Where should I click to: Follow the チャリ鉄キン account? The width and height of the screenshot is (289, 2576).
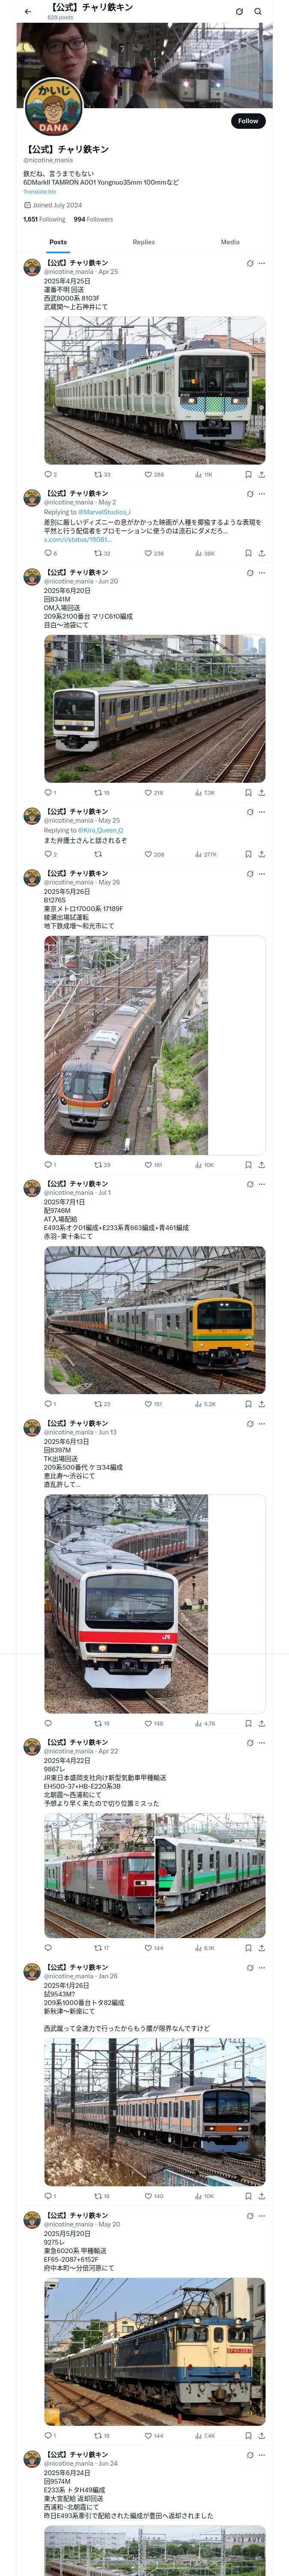[x=248, y=121]
